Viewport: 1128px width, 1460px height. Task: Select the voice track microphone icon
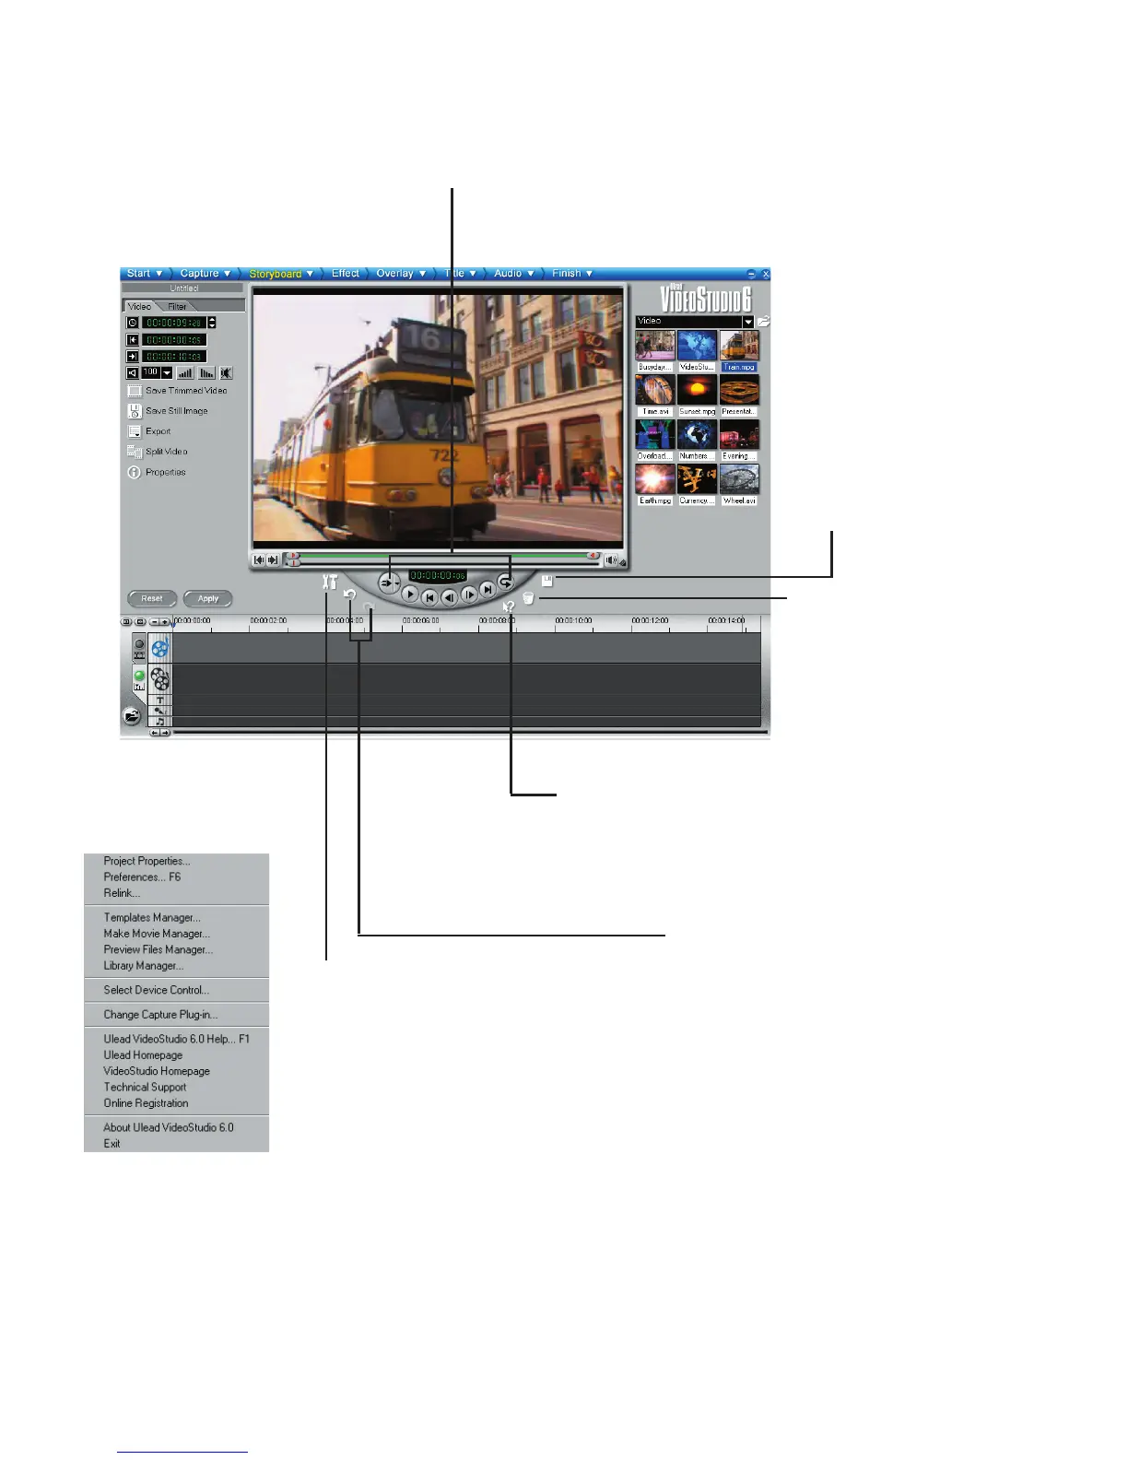pyautogui.click(x=159, y=711)
